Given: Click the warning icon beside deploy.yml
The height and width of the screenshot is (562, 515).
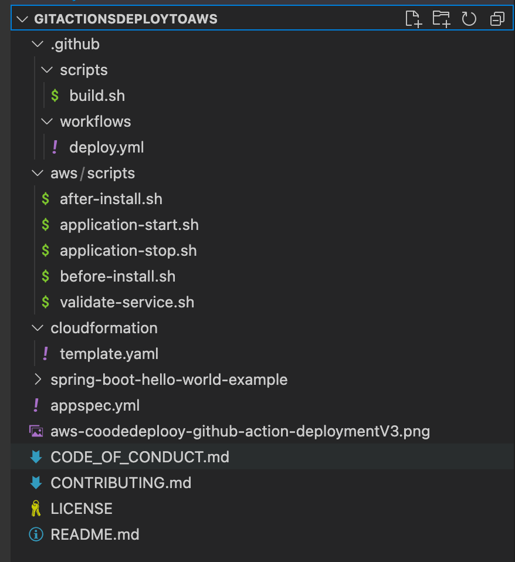Looking at the screenshot, I should pos(54,147).
